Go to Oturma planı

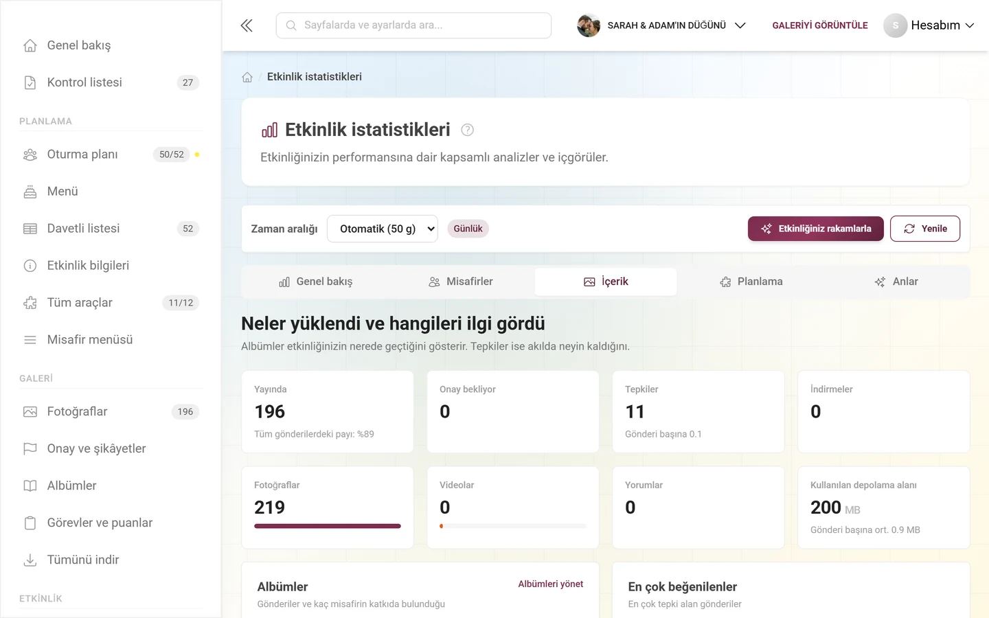[111, 154]
